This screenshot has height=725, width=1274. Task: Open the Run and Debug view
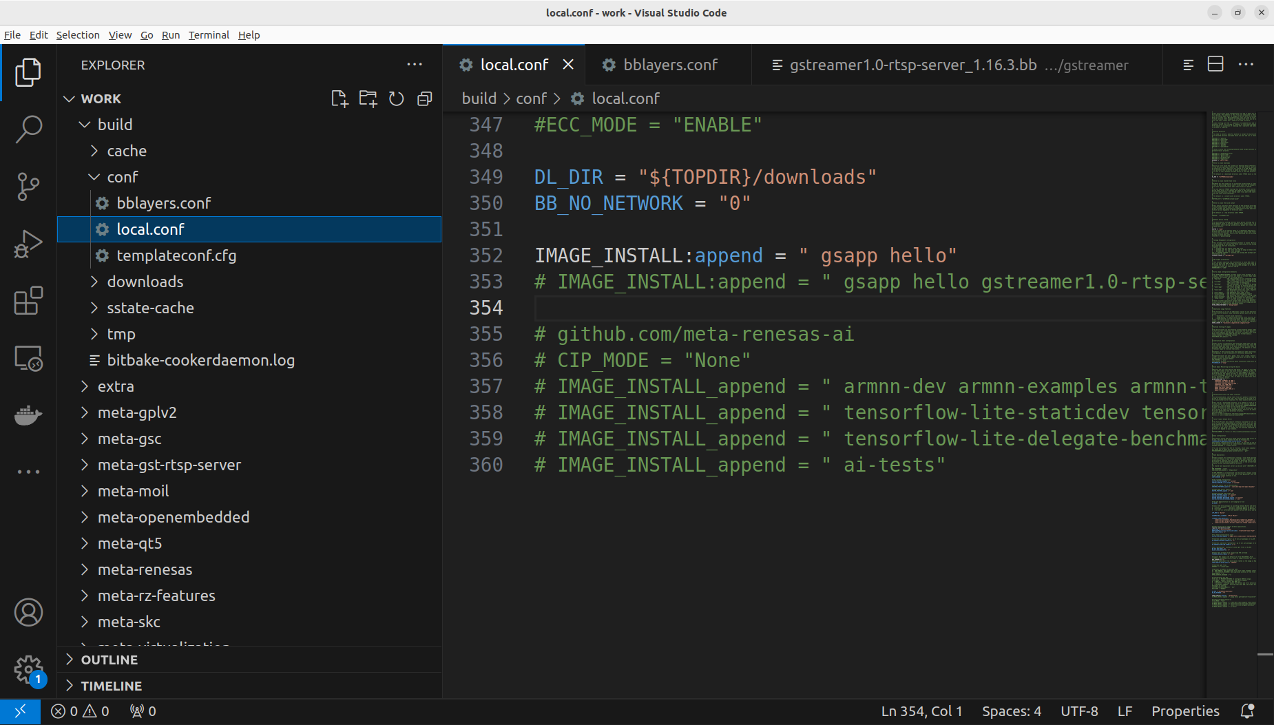click(x=28, y=243)
